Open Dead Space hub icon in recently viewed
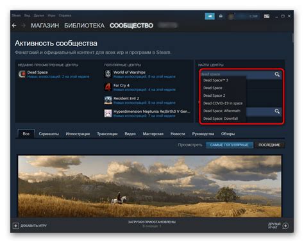The width and height of the screenshot is (304, 243). [x=22, y=74]
